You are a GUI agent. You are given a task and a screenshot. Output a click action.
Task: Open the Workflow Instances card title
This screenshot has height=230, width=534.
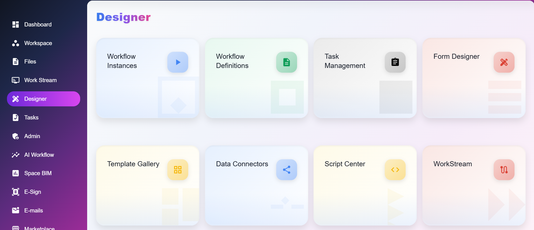[x=122, y=61]
